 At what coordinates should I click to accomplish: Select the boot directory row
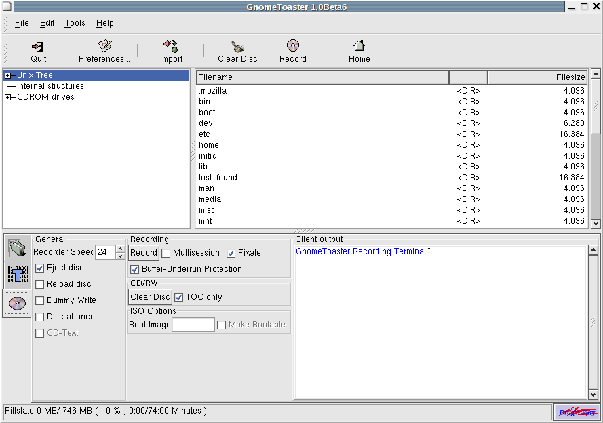[x=391, y=113]
